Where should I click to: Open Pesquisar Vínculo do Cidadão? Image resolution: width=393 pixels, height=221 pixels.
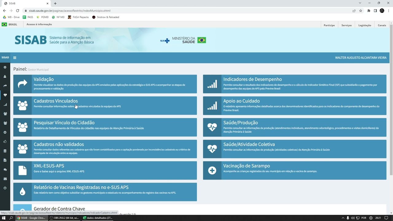pos(105,127)
